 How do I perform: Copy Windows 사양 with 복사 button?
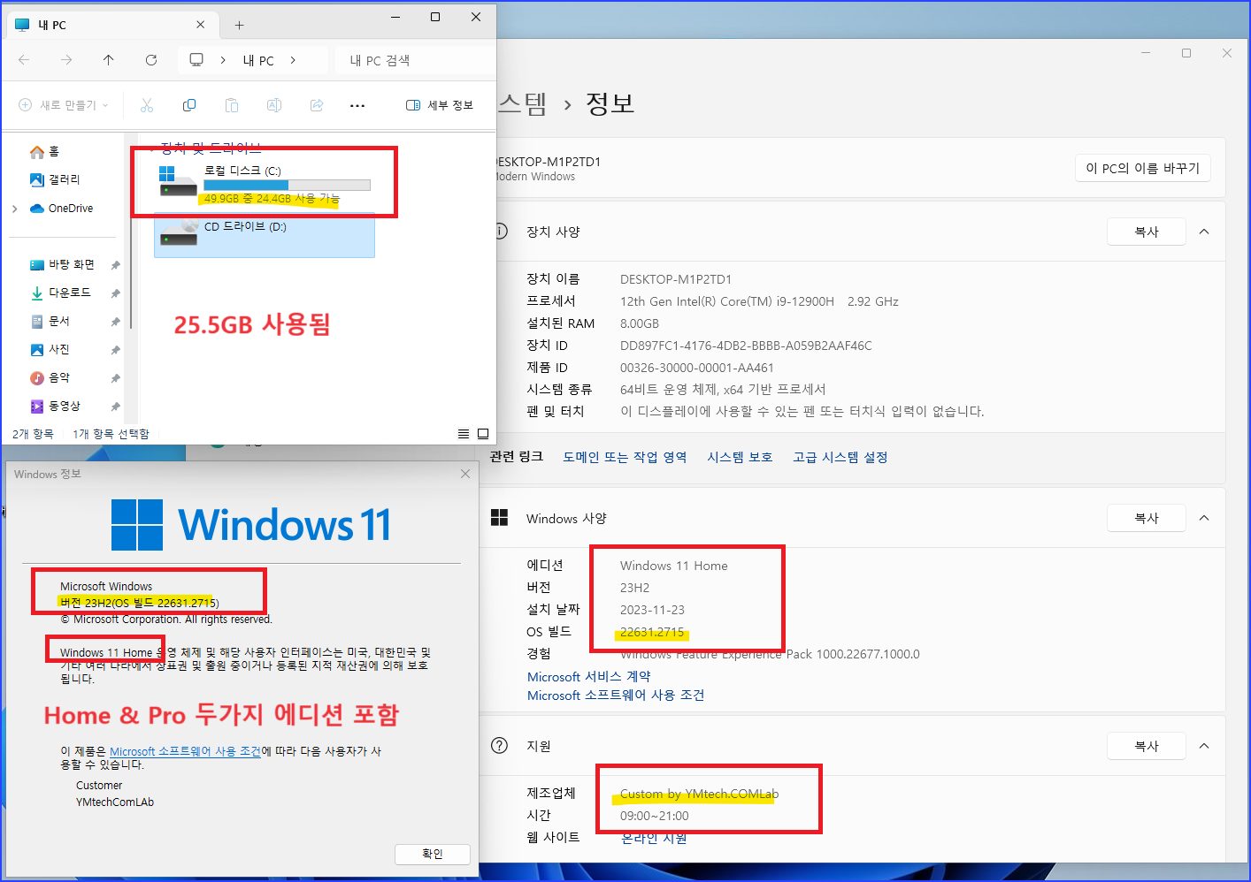click(x=1147, y=518)
